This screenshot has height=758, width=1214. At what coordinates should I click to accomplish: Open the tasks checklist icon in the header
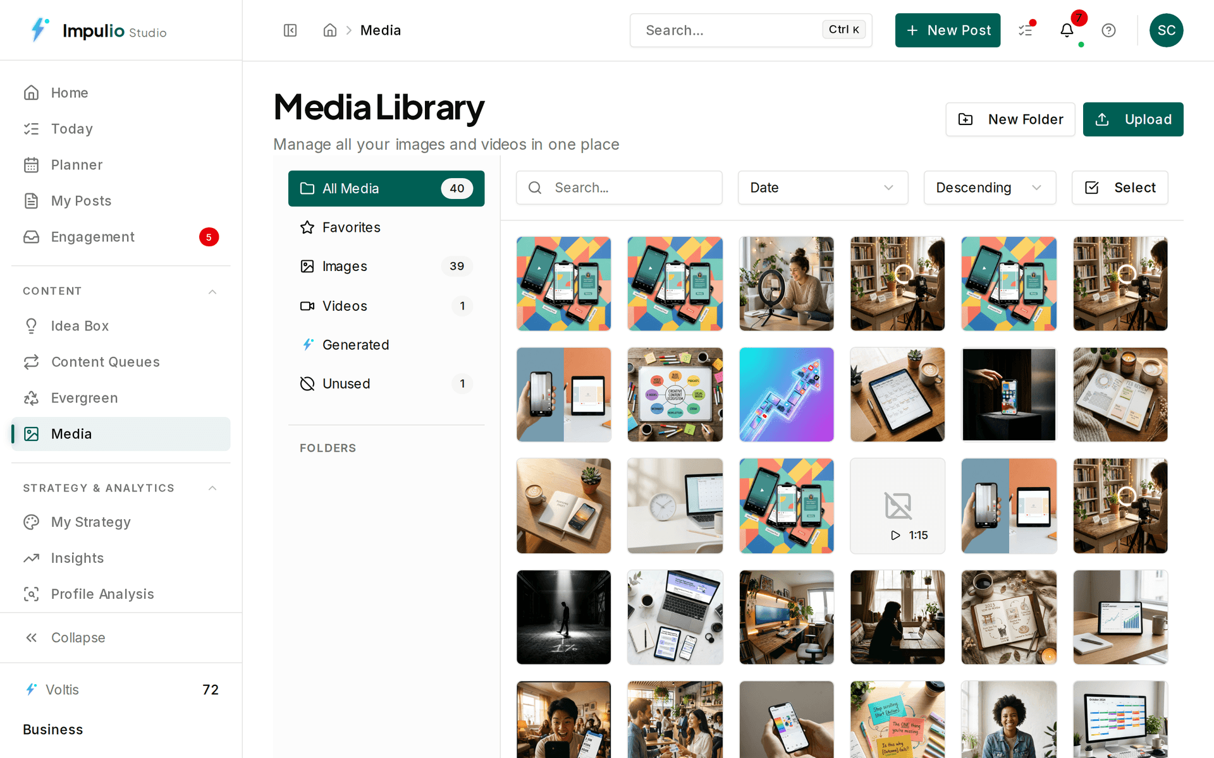pos(1026,30)
